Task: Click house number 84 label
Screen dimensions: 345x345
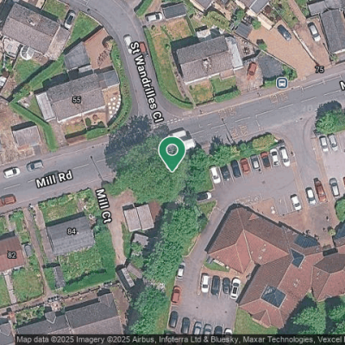Action: point(72,231)
